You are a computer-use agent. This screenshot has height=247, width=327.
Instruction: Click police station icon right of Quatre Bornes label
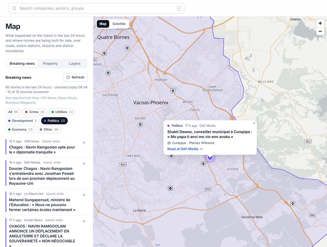tap(127, 48)
